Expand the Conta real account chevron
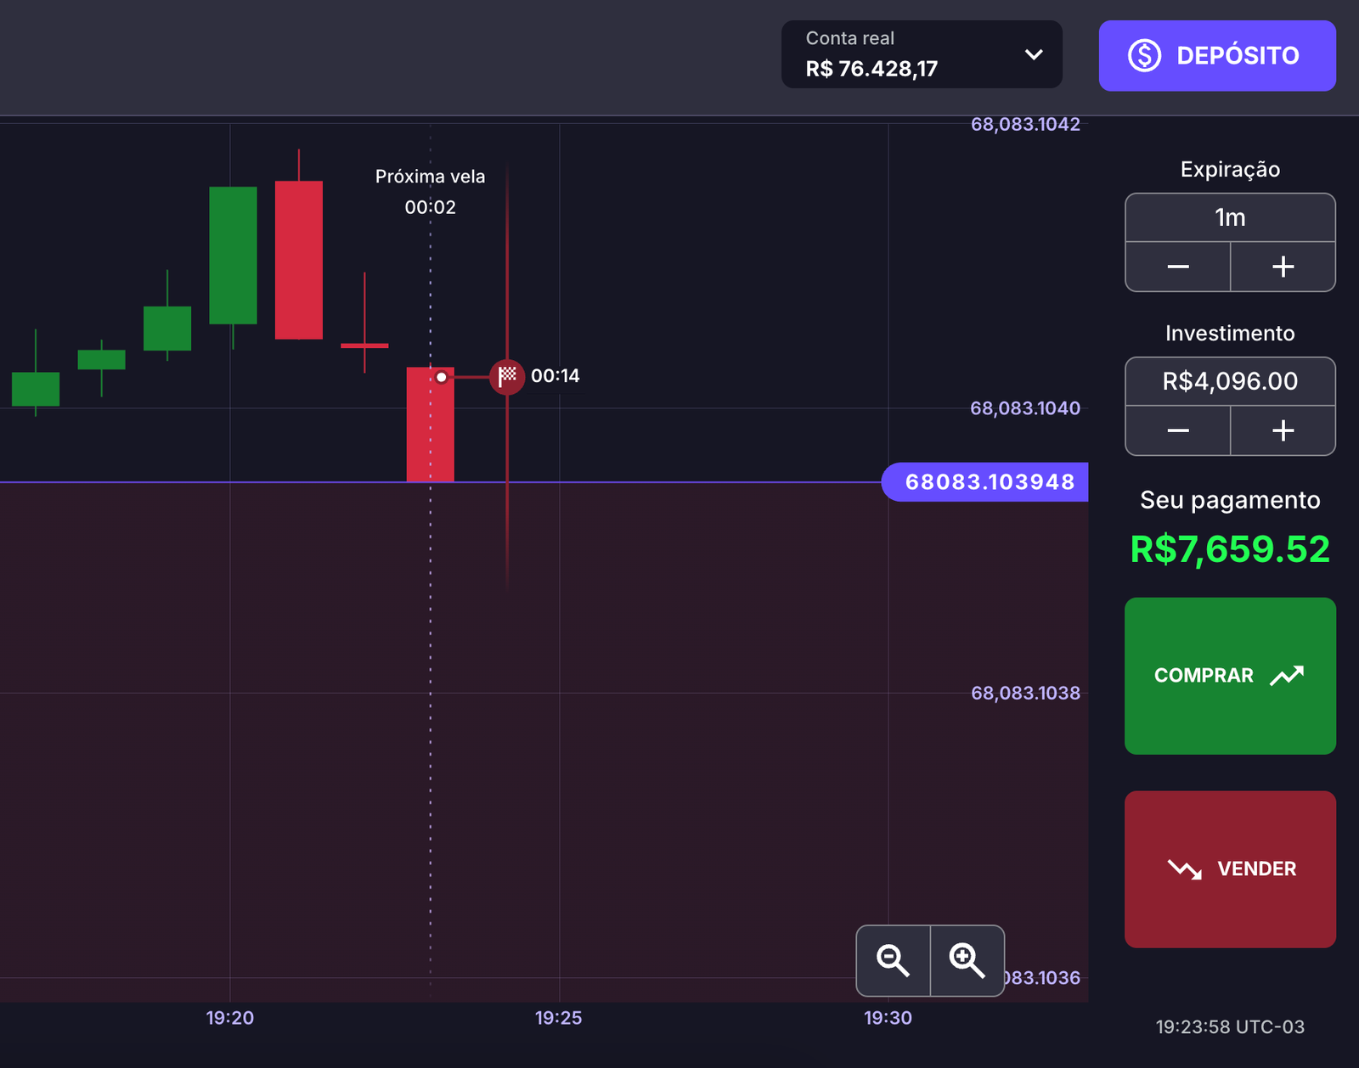 pos(1034,55)
